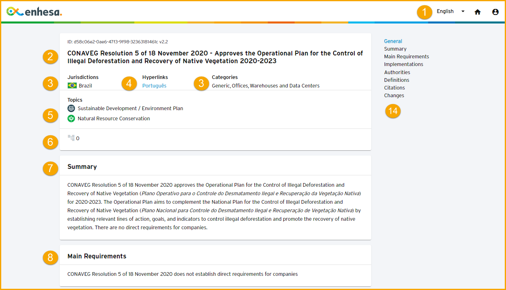Viewport: 506px width, 290px height.
Task: Click the document ID text
Action: [x=118, y=42]
